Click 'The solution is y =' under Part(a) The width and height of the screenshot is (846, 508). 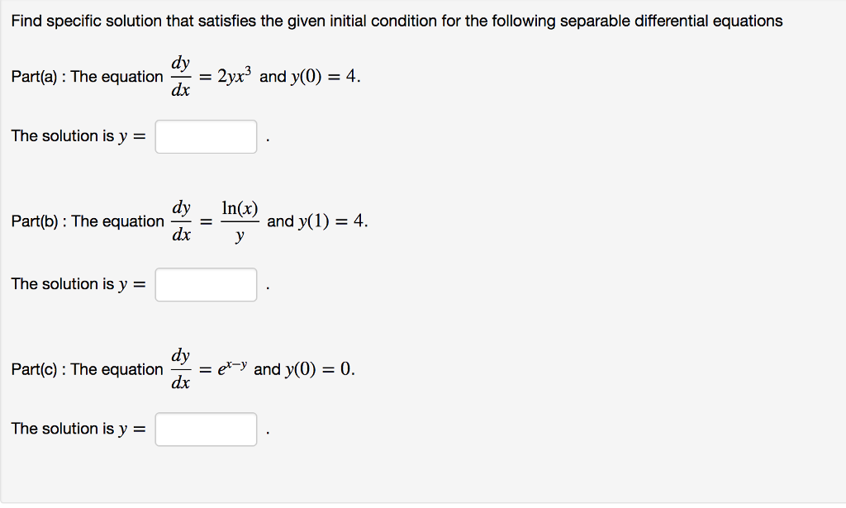point(78,135)
